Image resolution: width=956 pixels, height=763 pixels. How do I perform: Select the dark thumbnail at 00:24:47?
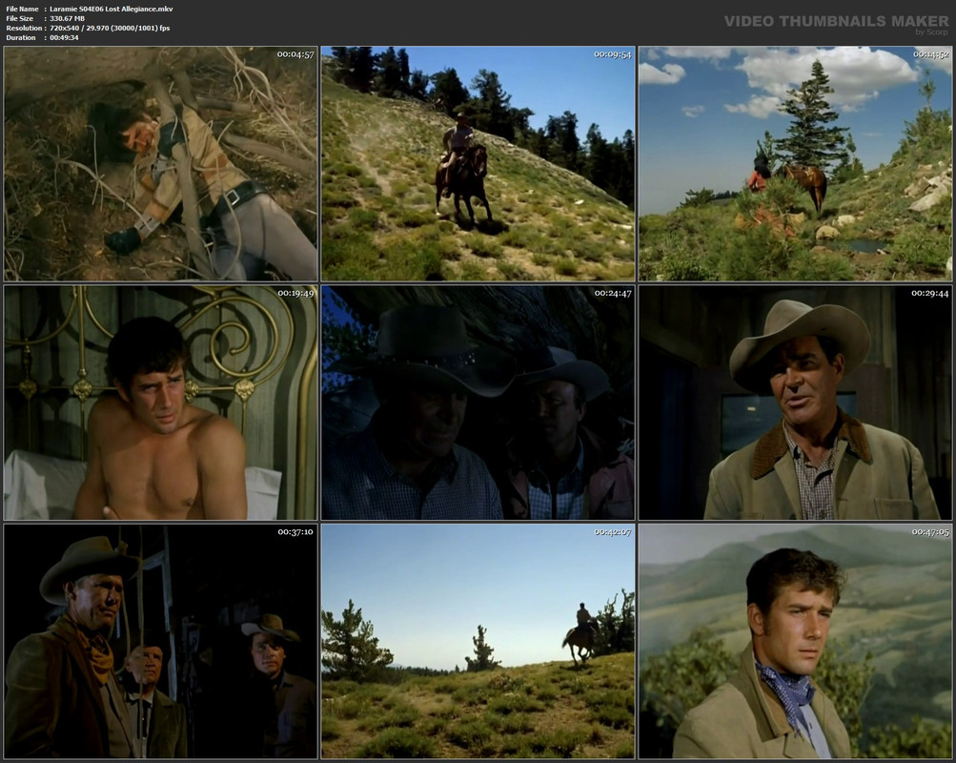tap(478, 402)
